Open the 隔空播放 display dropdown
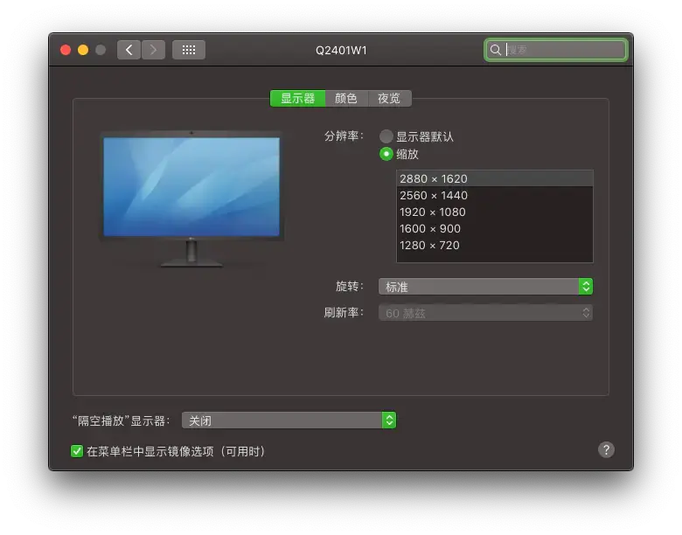The height and width of the screenshot is (535, 682). click(x=289, y=420)
